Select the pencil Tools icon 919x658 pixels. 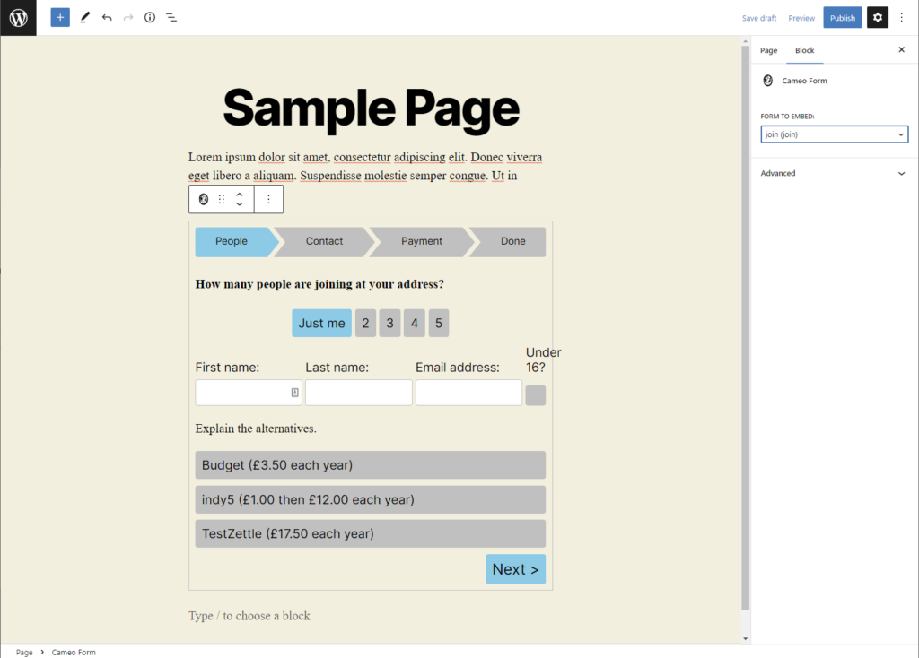click(85, 18)
